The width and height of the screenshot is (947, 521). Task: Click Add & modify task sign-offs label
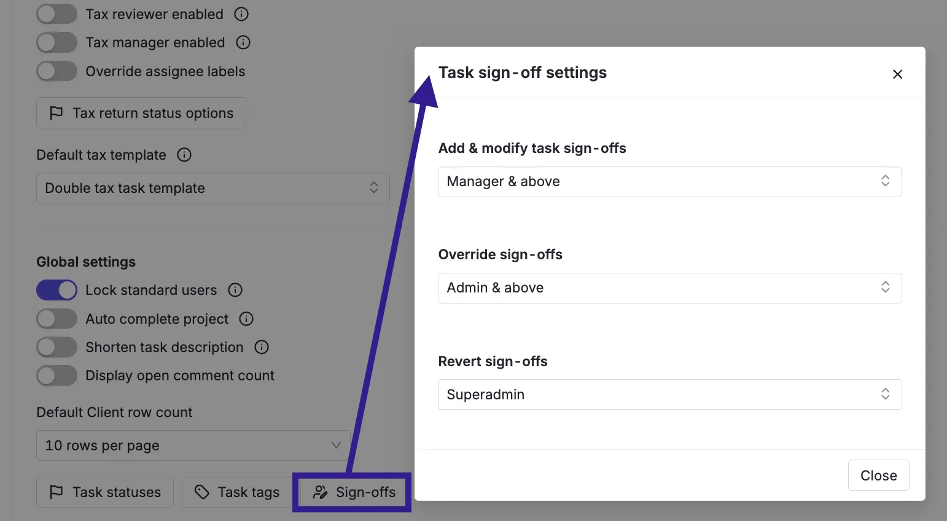[532, 148]
